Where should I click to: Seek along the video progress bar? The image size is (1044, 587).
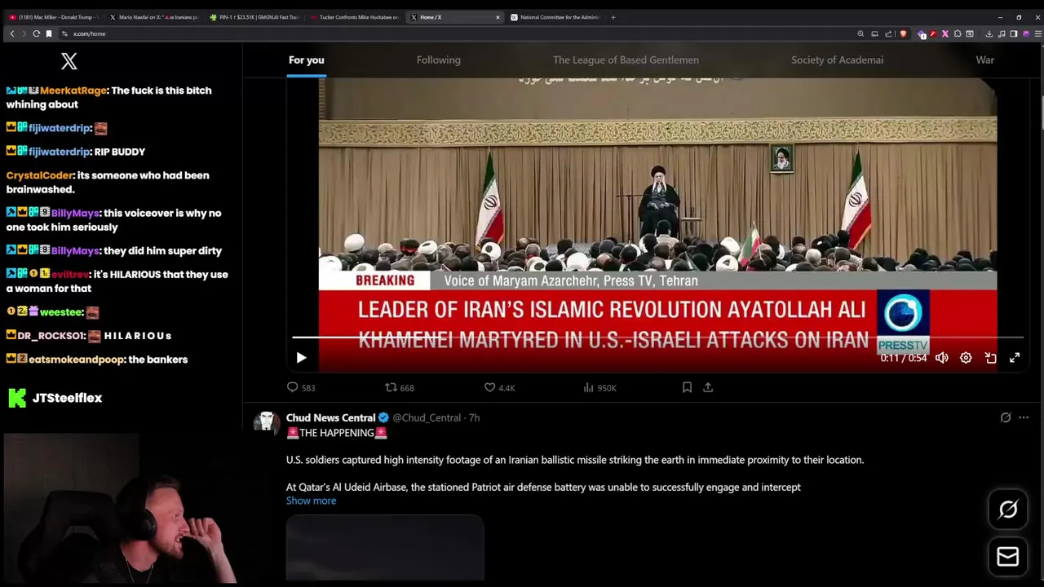point(657,337)
